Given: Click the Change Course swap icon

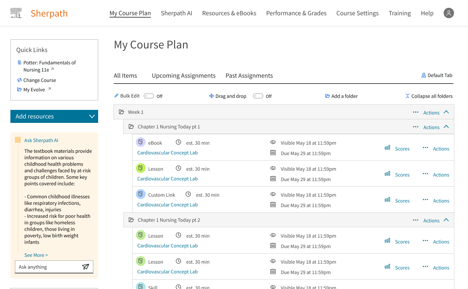Looking at the screenshot, I should pos(19,80).
